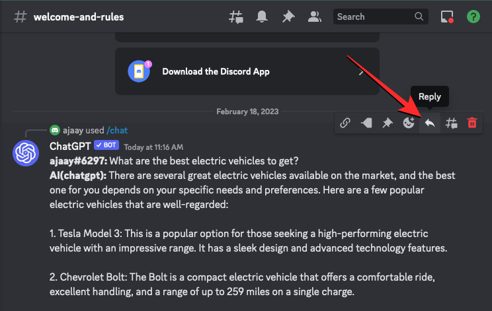Expand the Download card chevron arrow

tap(361, 71)
